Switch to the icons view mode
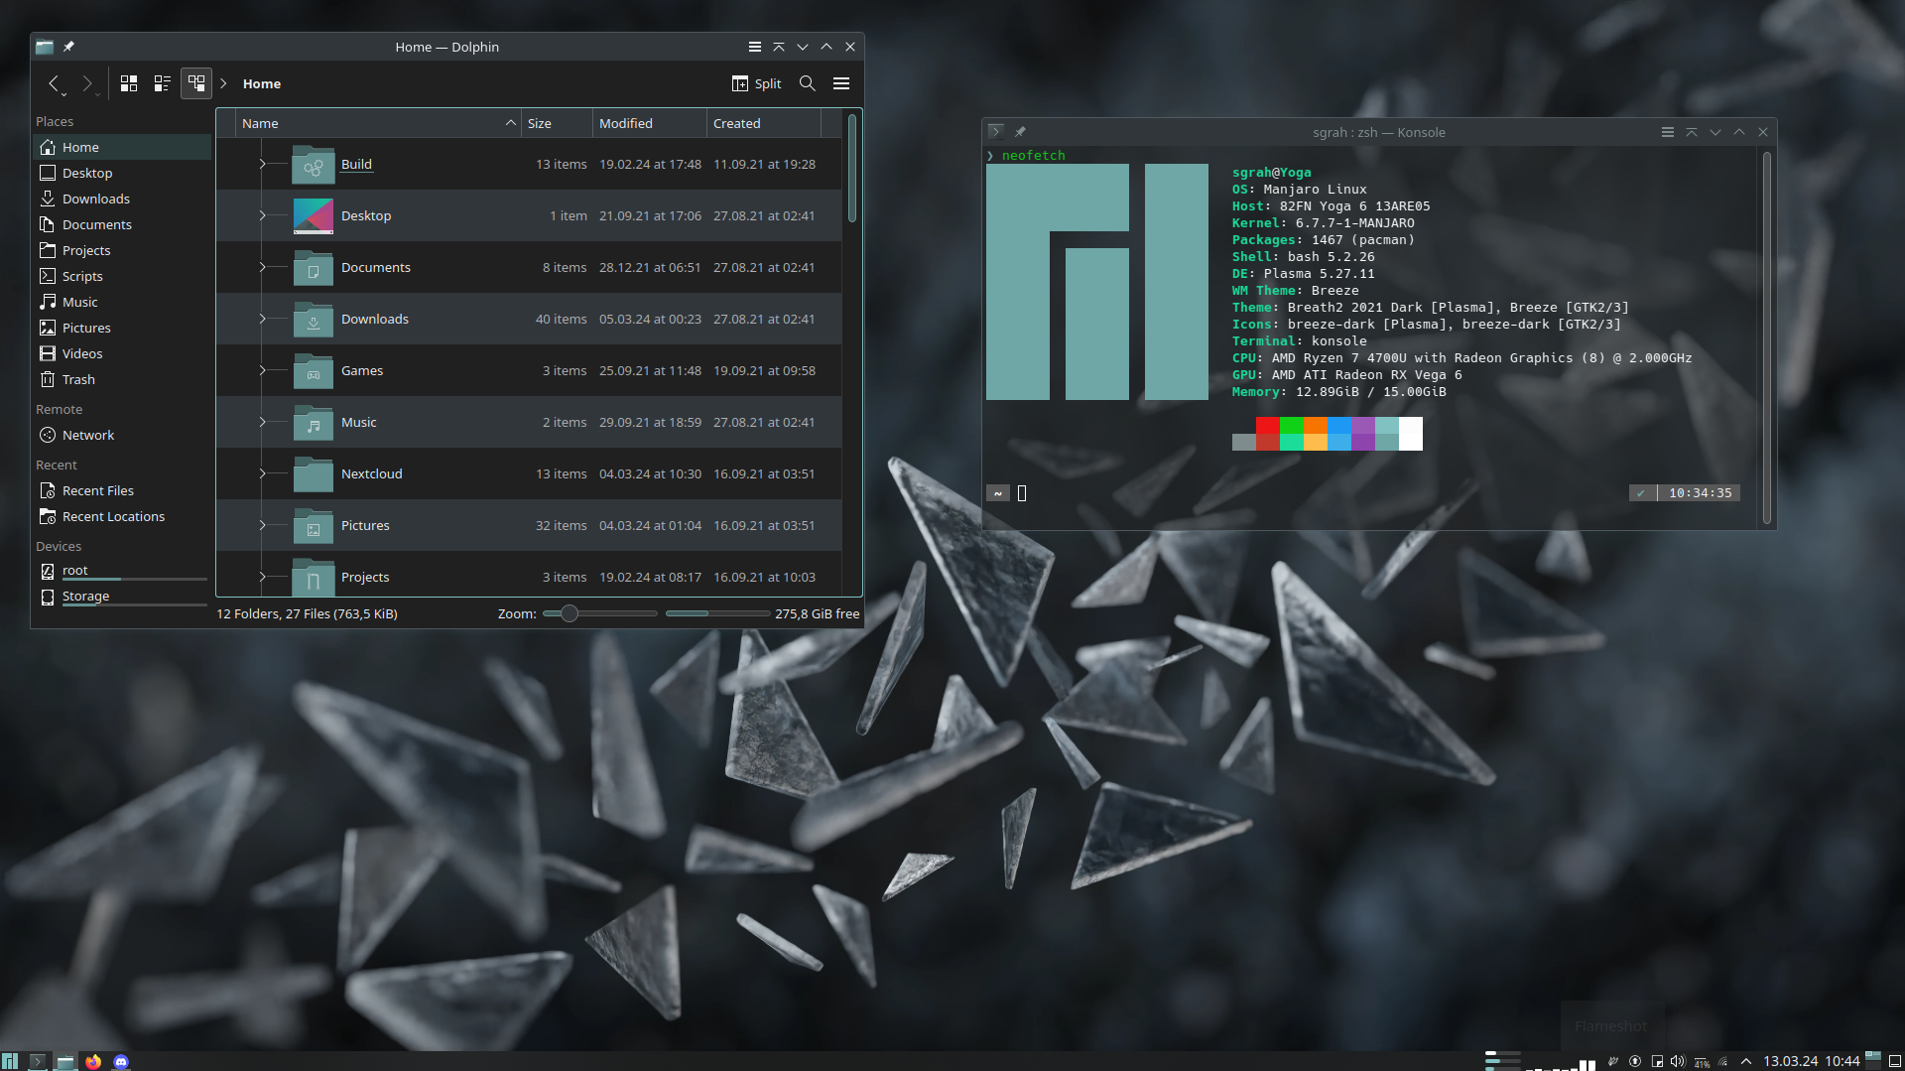 tap(128, 83)
